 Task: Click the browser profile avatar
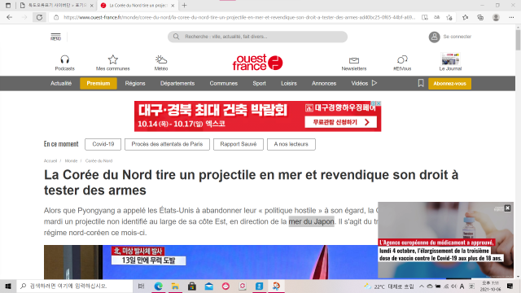pyautogui.click(x=496, y=17)
